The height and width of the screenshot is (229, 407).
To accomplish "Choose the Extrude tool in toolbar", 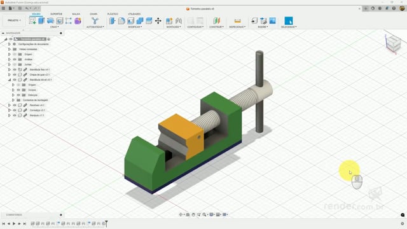I will tap(41, 21).
